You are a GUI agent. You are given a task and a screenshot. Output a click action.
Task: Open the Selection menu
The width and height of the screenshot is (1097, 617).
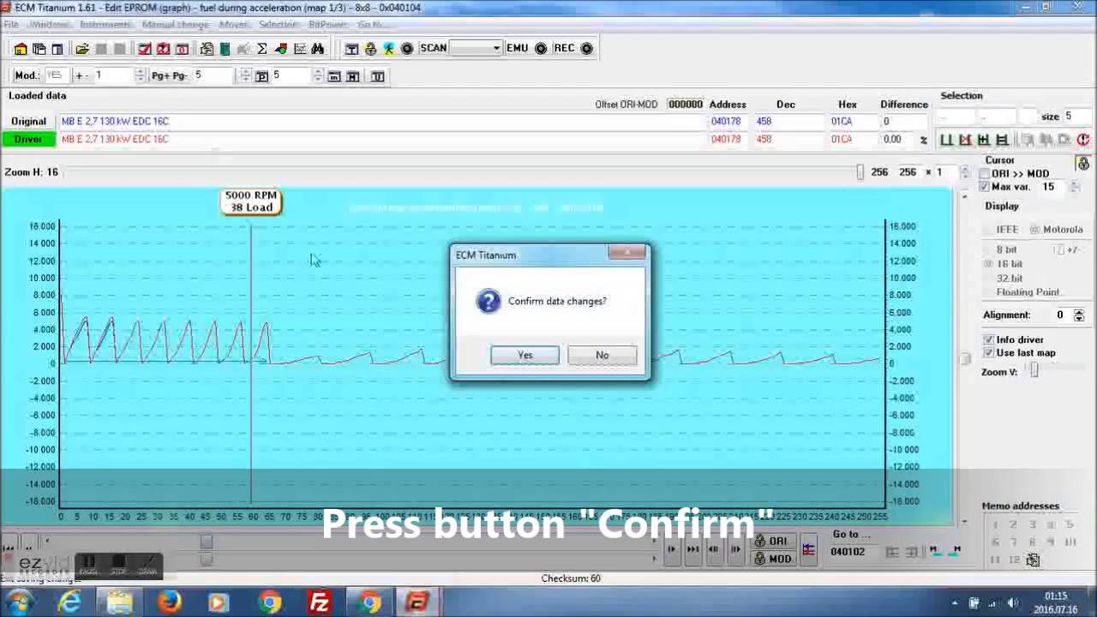click(279, 24)
